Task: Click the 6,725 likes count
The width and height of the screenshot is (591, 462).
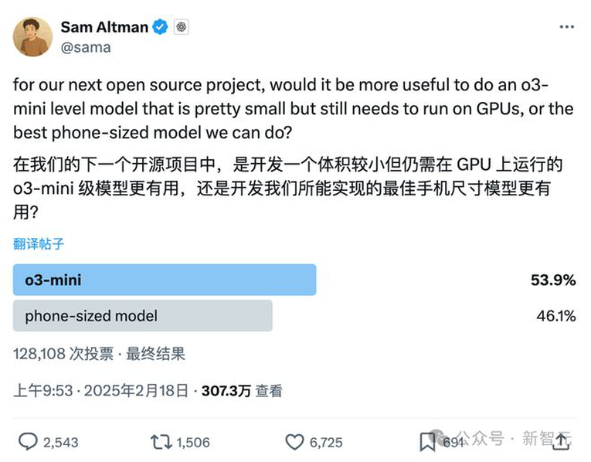Action: (x=326, y=443)
